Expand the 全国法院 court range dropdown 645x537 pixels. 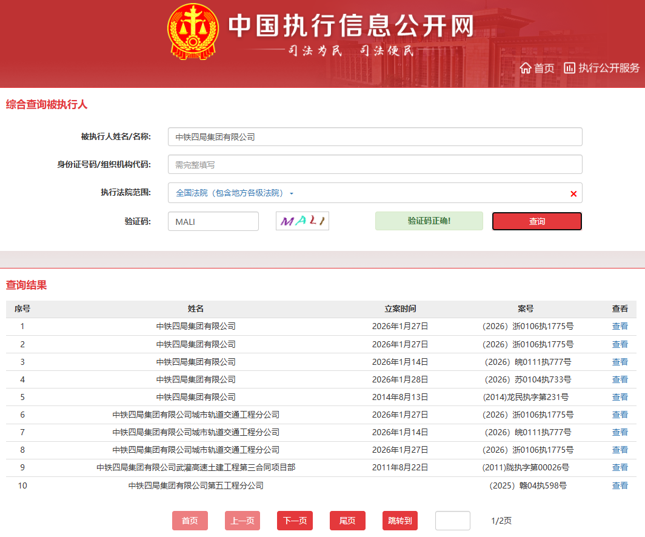click(235, 193)
